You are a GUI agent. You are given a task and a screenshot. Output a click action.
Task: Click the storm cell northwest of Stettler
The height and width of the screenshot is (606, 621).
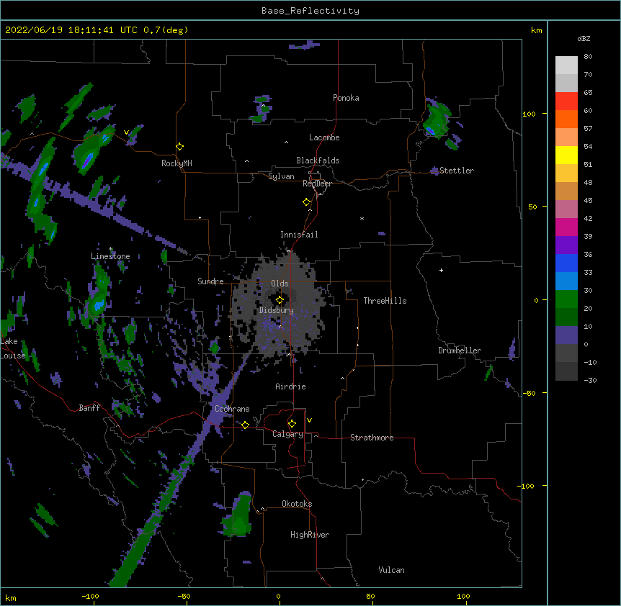(x=437, y=120)
